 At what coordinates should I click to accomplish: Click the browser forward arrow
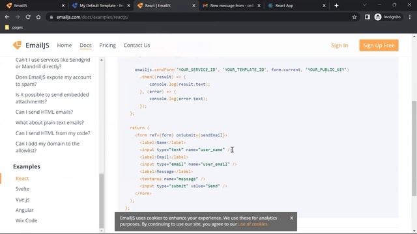pyautogui.click(x=18, y=17)
